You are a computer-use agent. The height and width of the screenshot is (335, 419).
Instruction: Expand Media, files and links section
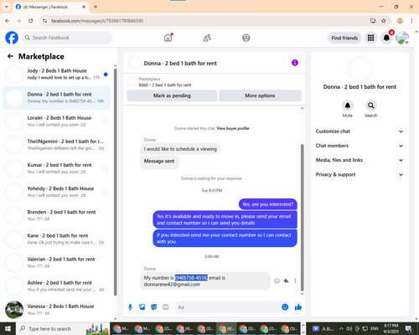pos(360,160)
